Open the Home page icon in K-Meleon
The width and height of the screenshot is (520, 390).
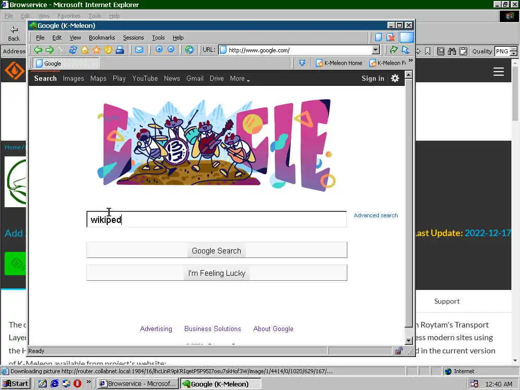pos(85,50)
